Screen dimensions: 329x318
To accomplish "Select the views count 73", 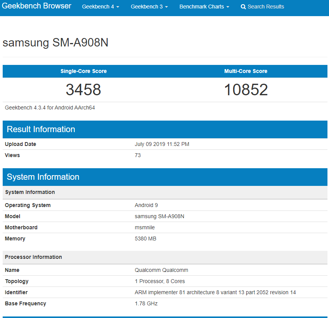I will coord(138,155).
